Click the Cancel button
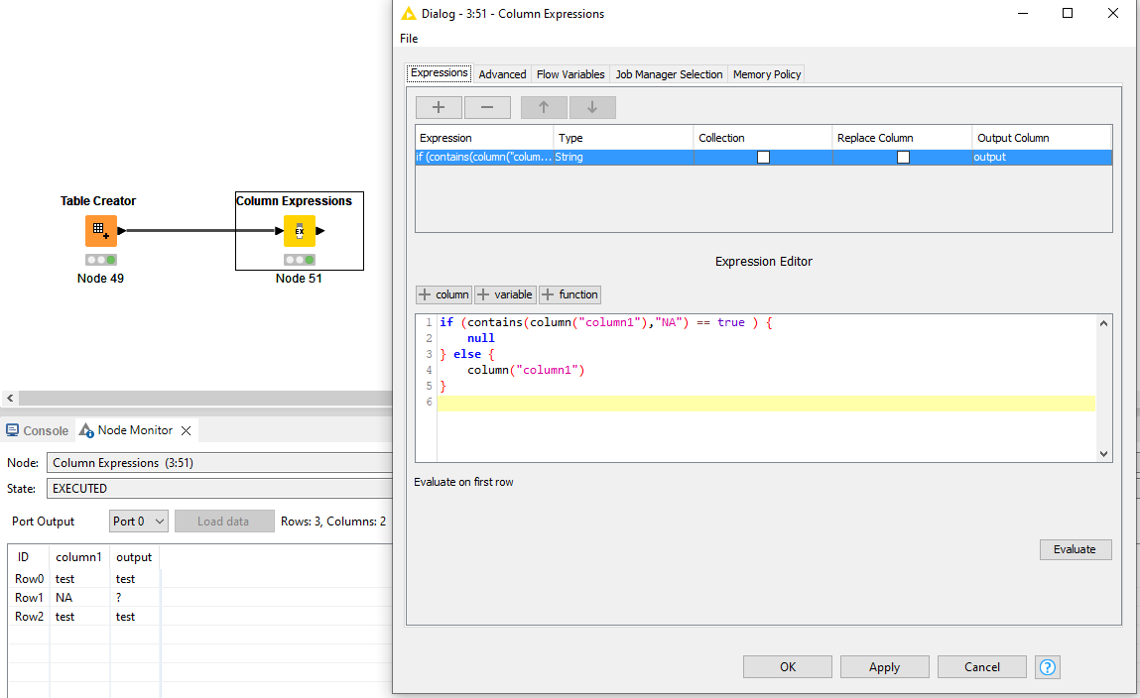The image size is (1140, 698). (x=981, y=666)
